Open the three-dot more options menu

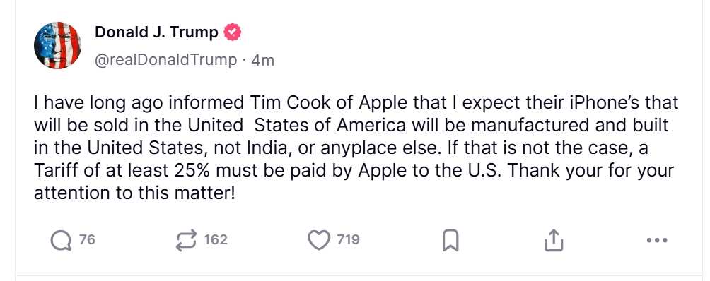(x=657, y=240)
